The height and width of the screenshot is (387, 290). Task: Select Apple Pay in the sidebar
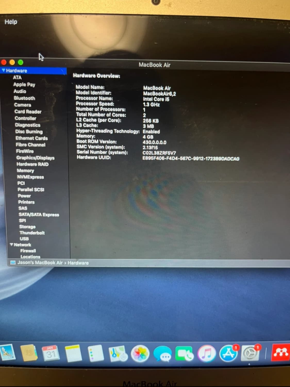click(24, 84)
